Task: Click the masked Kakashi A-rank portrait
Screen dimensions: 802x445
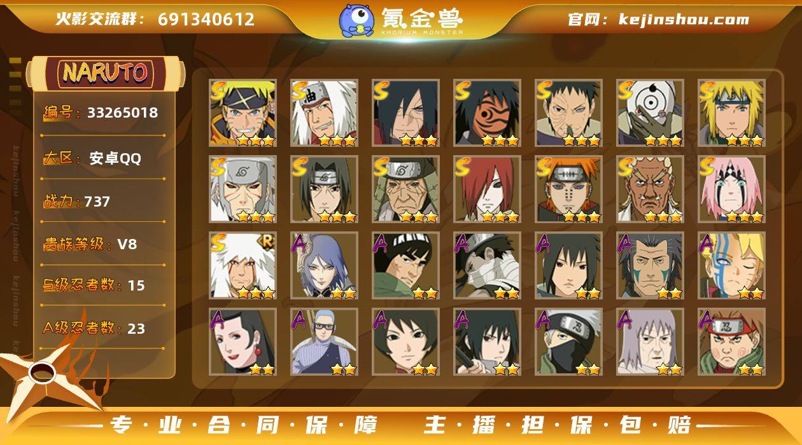Action: [x=568, y=342]
